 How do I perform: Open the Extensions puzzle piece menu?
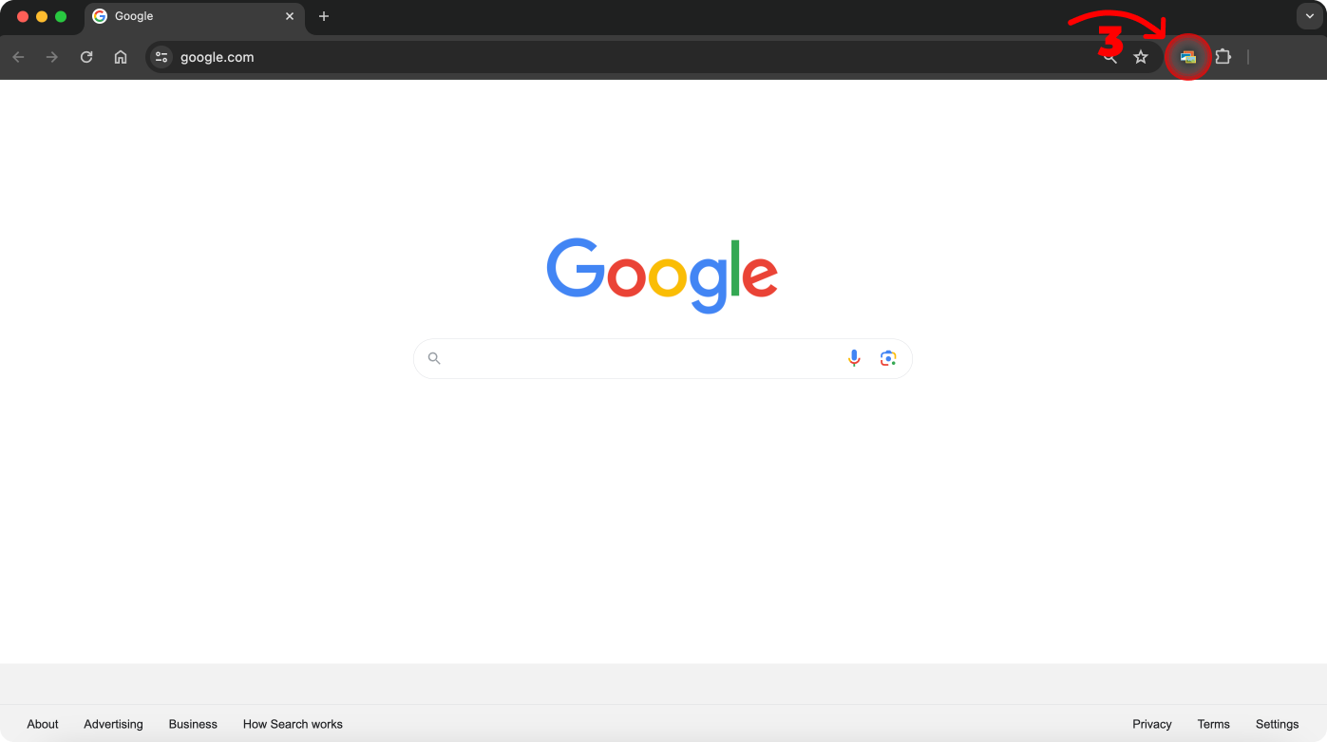click(x=1223, y=57)
